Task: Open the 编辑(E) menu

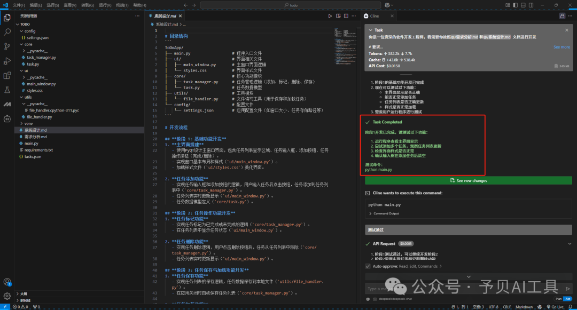Action: click(x=36, y=5)
